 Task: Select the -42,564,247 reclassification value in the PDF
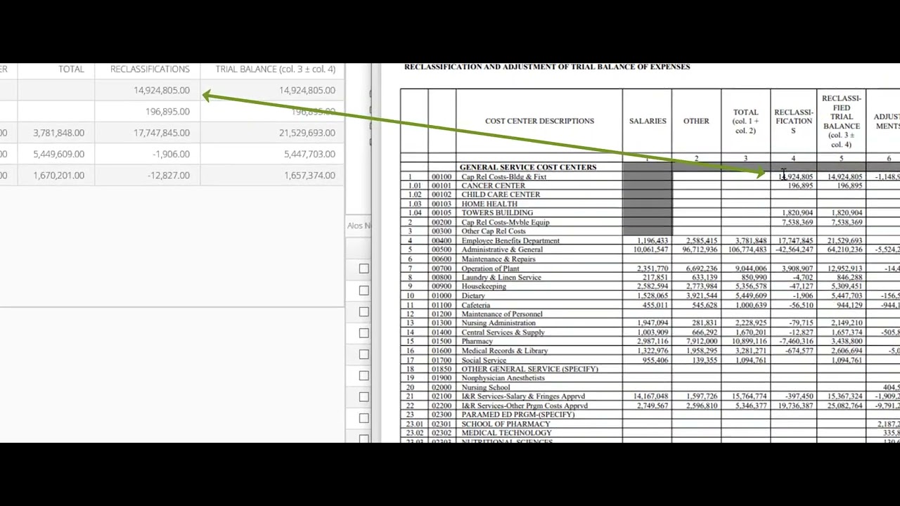click(795, 249)
